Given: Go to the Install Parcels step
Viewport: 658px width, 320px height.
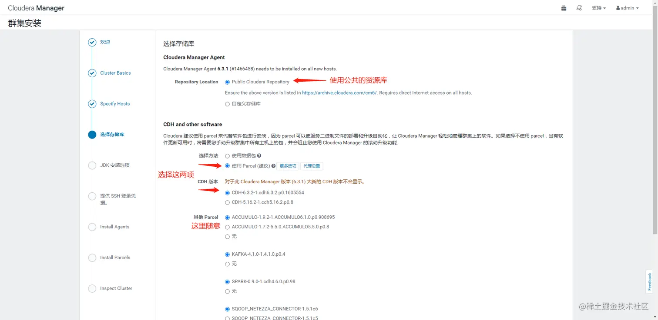Looking at the screenshot, I should click(115, 257).
